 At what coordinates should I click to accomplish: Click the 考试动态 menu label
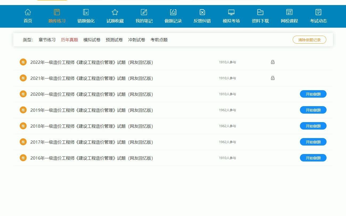[x=318, y=21]
